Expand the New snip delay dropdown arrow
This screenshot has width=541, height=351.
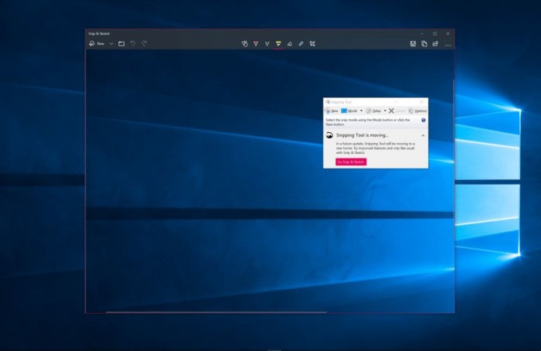tap(111, 43)
